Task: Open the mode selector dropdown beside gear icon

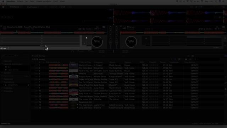Action: click(x=15, y=7)
